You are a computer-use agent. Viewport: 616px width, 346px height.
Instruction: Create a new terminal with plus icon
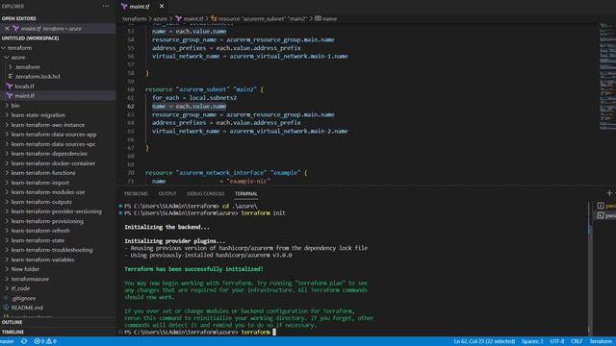pyautogui.click(x=609, y=193)
